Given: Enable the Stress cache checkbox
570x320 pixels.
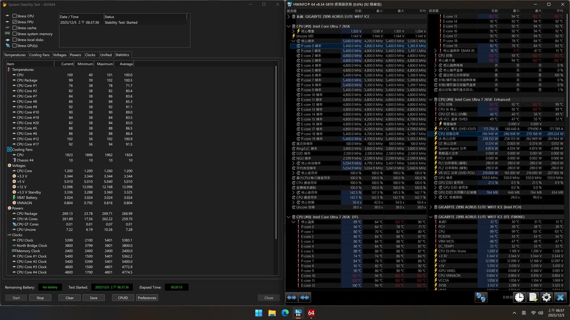Looking at the screenshot, I should (15, 28).
